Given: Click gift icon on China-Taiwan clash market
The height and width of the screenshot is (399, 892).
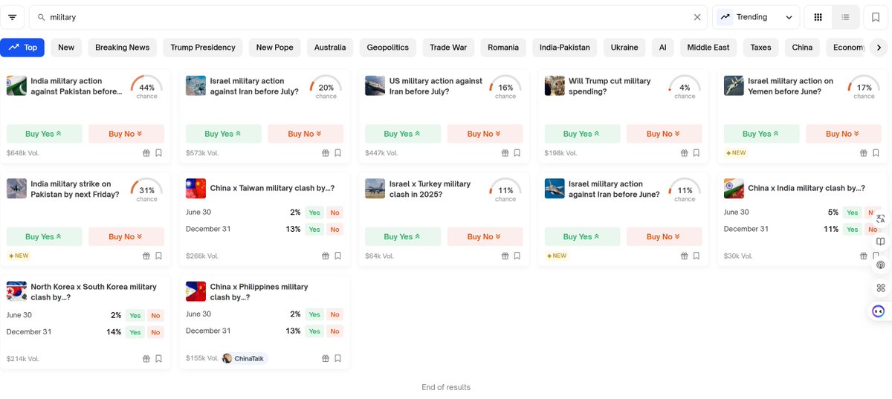Looking at the screenshot, I should 326,256.
